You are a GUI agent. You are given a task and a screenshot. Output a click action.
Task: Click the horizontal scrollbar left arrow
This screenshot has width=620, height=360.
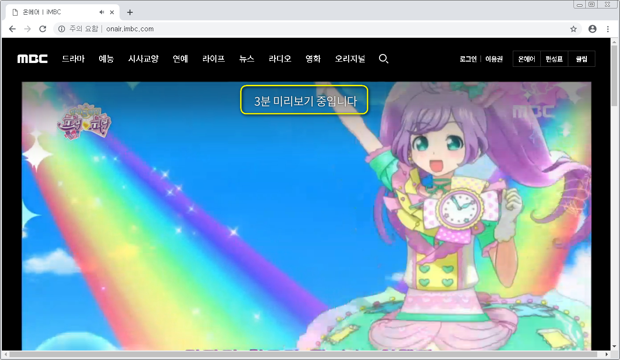[x=5, y=354]
